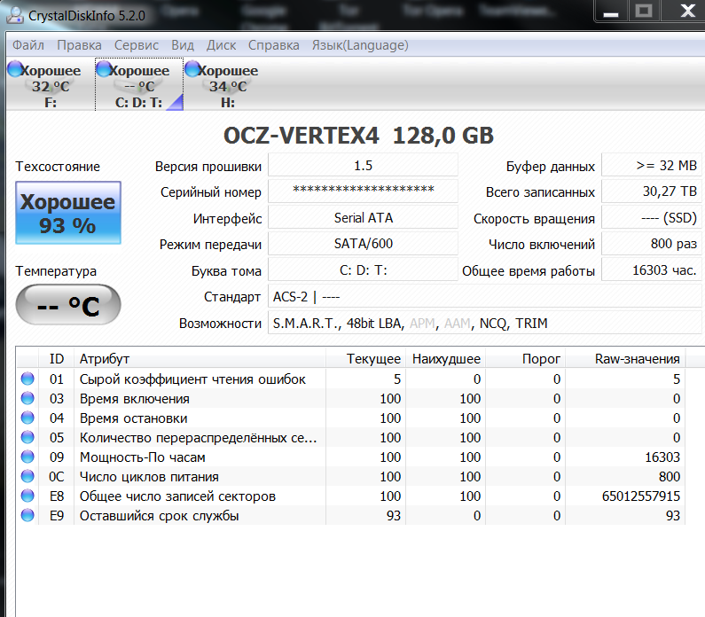This screenshot has width=705, height=617.
Task: Select row Общее число записей секторов
Action: 350,496
